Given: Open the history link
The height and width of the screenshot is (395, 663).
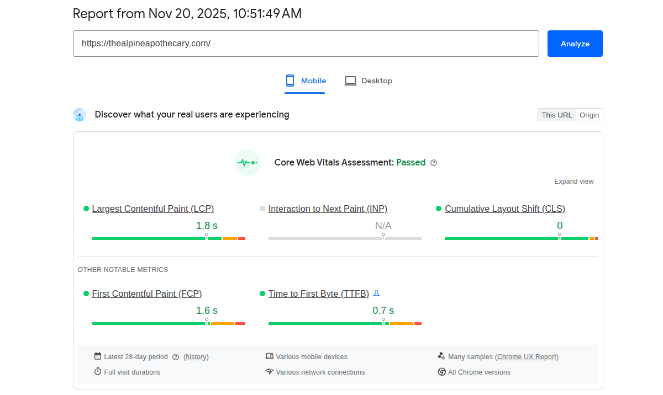Looking at the screenshot, I should 196,357.
